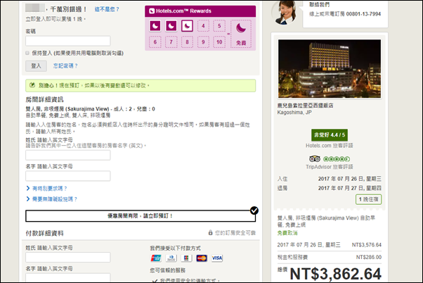Click the 付款詳細資料 payment details heading

(44, 233)
